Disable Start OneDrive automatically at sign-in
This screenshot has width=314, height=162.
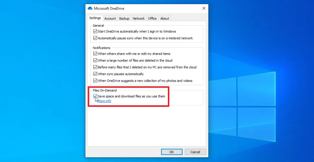(x=95, y=31)
